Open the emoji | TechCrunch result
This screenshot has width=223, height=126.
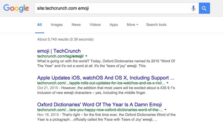pyautogui.click(x=59, y=51)
